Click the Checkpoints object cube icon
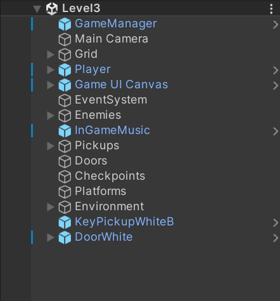 point(65,177)
